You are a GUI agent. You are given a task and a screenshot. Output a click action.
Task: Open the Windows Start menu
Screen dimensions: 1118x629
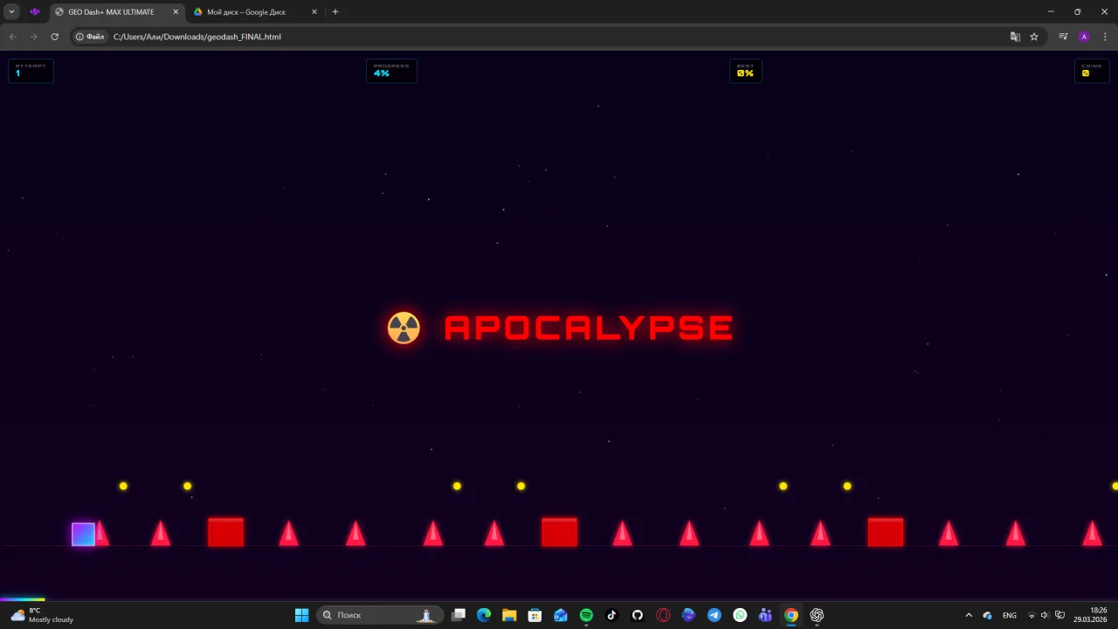pyautogui.click(x=301, y=615)
